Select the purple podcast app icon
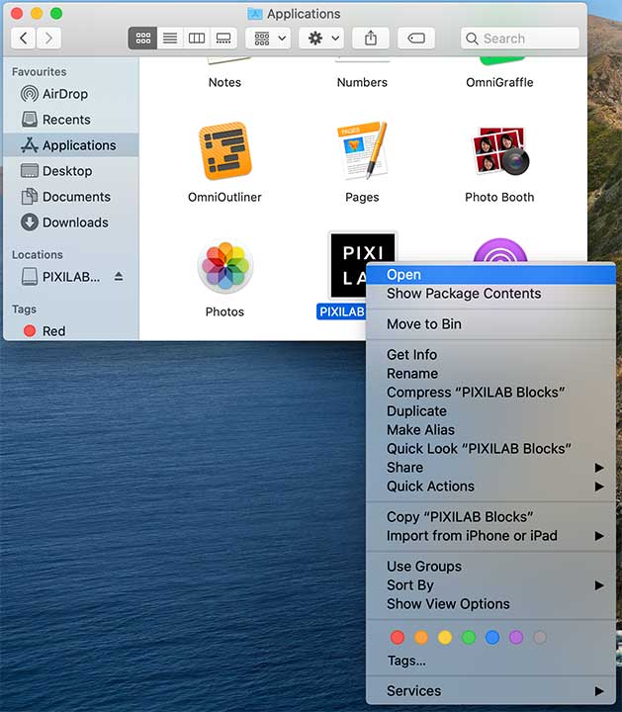The height and width of the screenshot is (712, 622). point(500,250)
